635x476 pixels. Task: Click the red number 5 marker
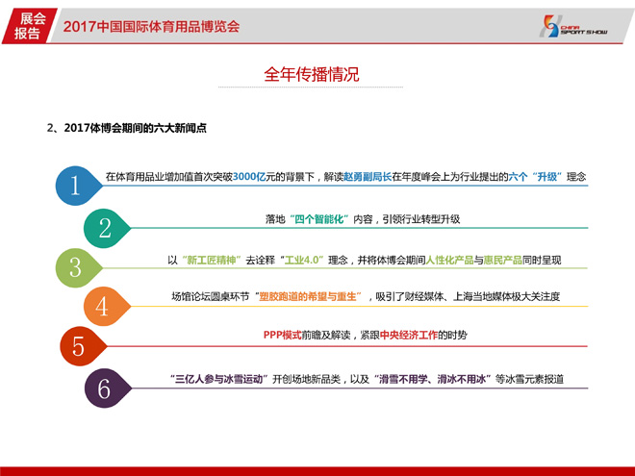point(83,346)
